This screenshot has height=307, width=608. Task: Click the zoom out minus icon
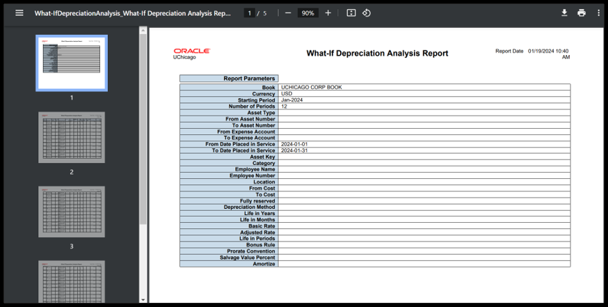coord(288,13)
